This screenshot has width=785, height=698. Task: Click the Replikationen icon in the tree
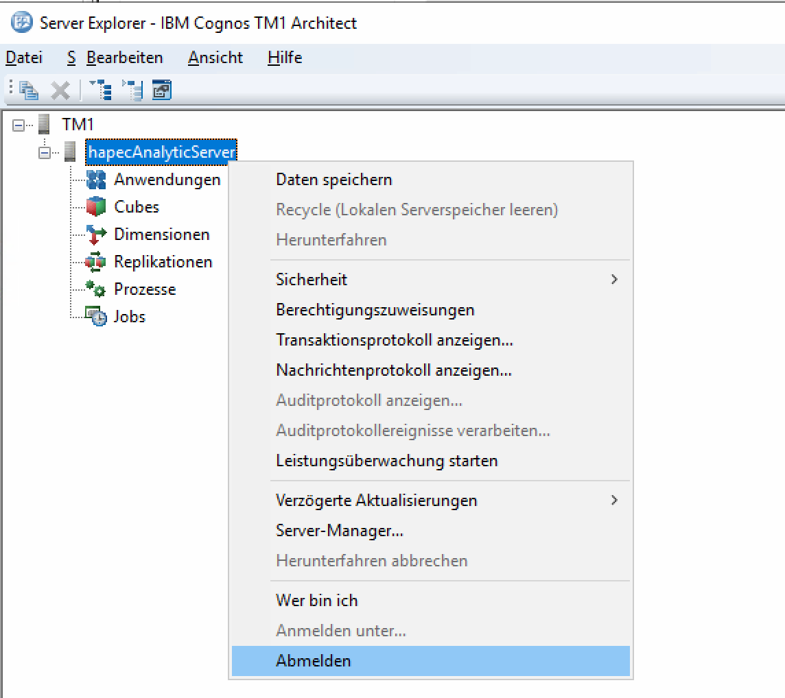tap(96, 262)
